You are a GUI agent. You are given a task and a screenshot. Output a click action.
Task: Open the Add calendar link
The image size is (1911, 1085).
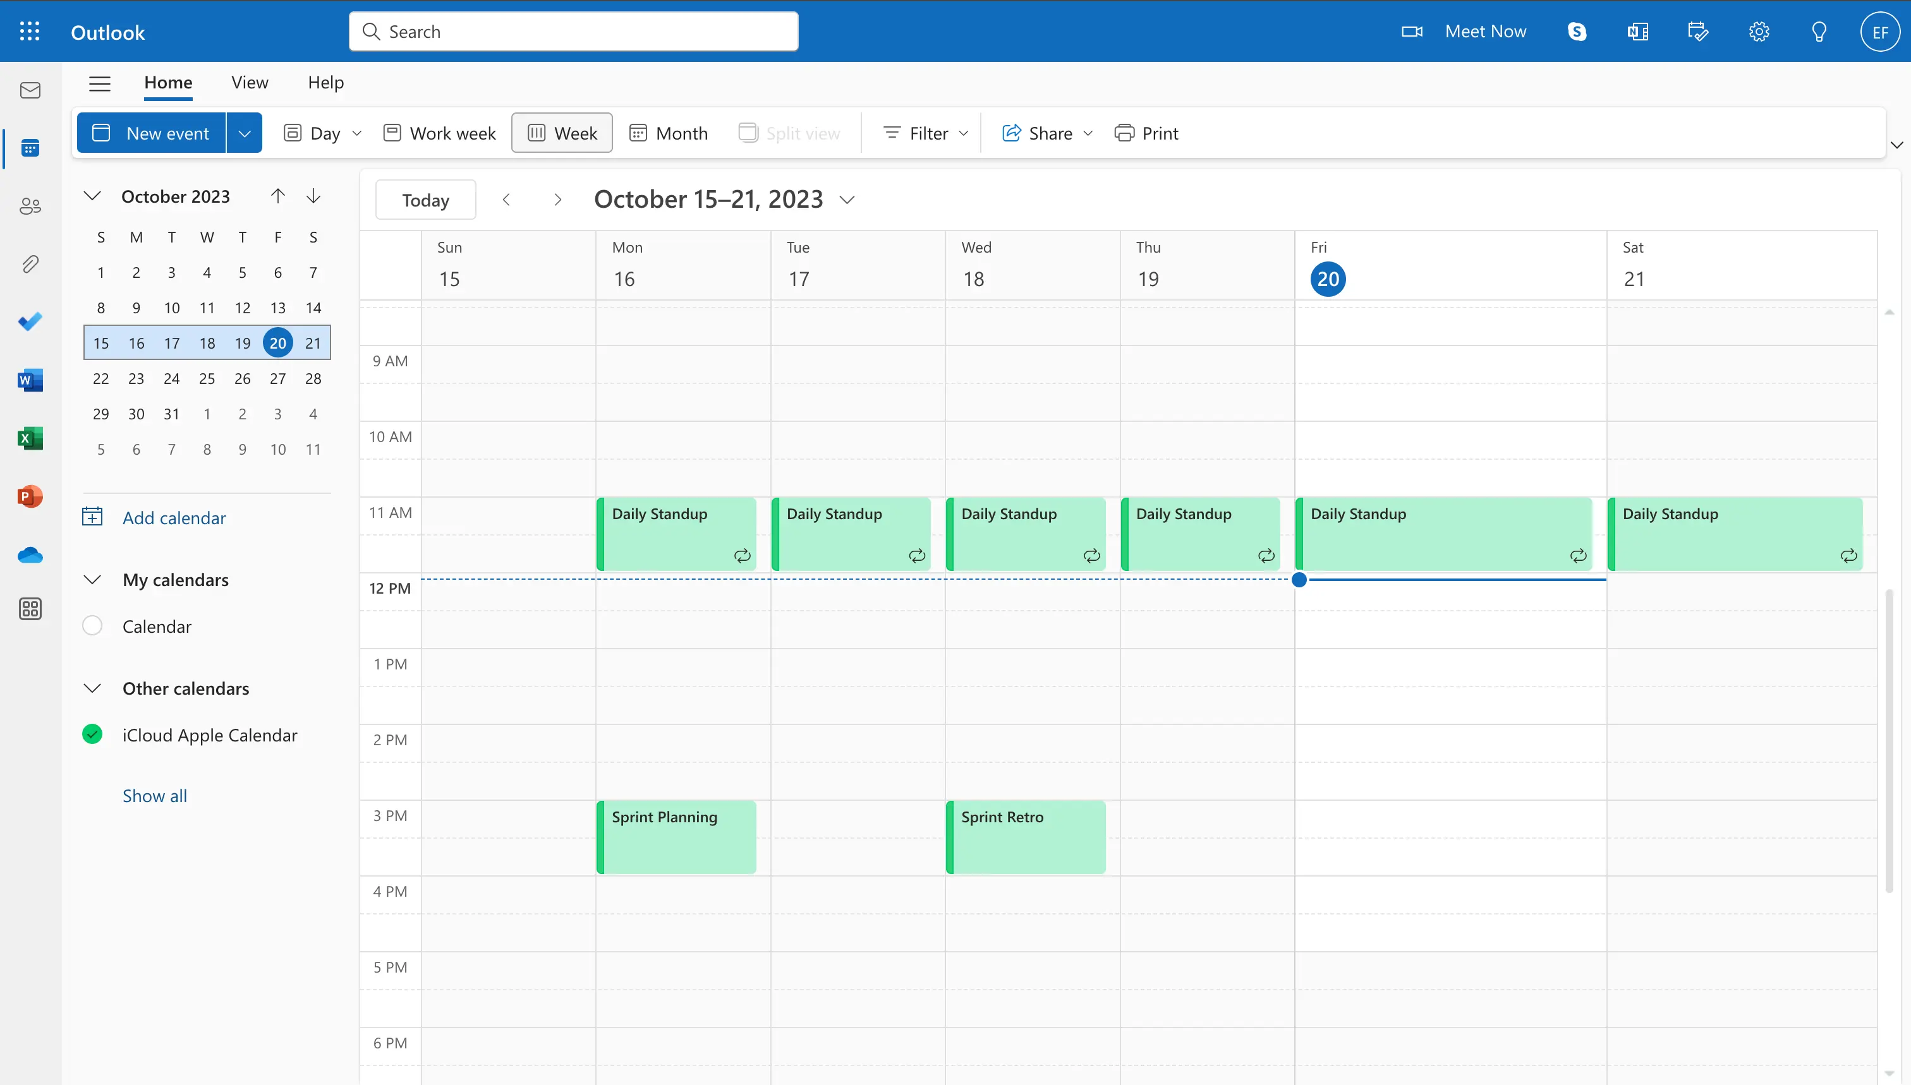[173, 517]
